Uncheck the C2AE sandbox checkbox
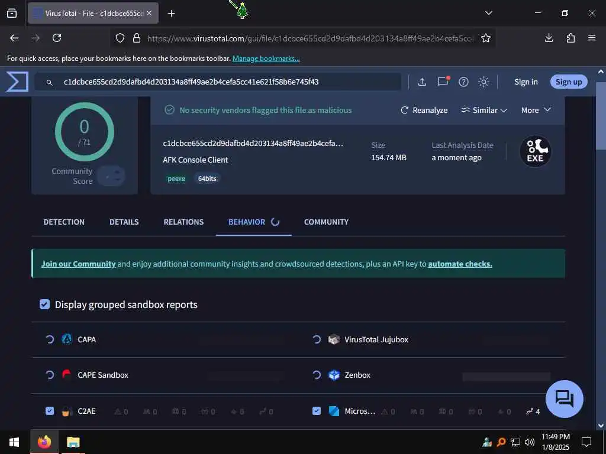Image resolution: width=606 pixels, height=454 pixels. coord(50,411)
